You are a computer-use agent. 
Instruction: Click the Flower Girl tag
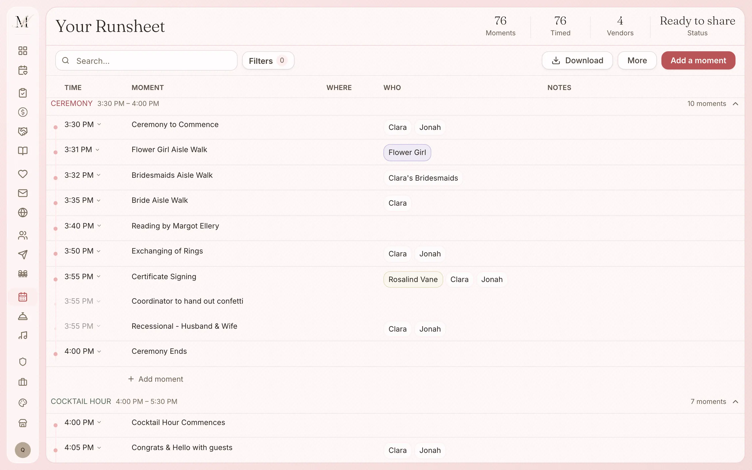click(407, 153)
